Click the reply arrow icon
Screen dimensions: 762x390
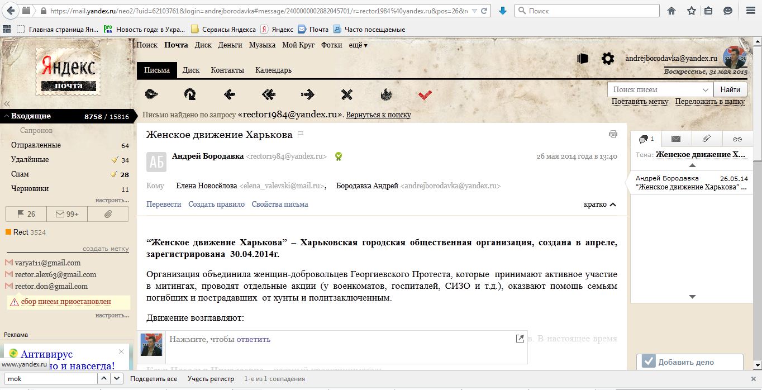coord(229,94)
